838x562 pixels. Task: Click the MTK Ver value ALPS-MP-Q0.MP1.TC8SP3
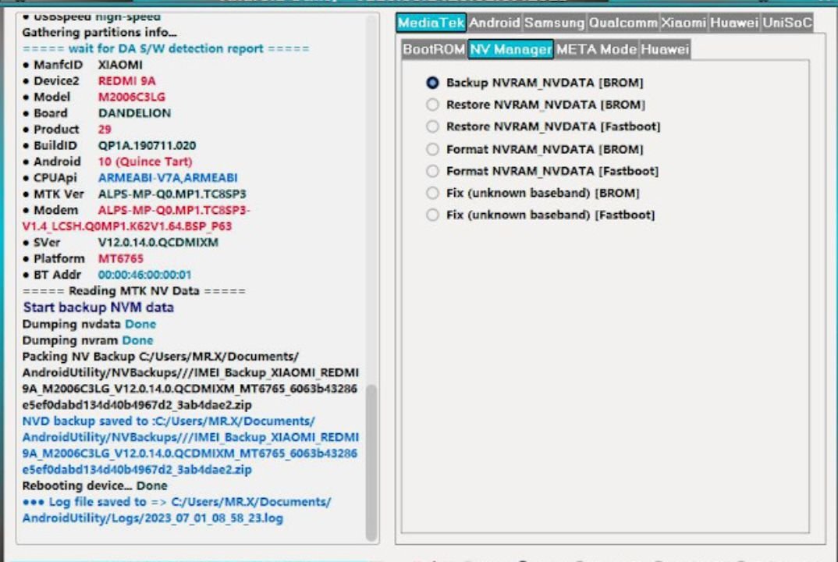172,194
